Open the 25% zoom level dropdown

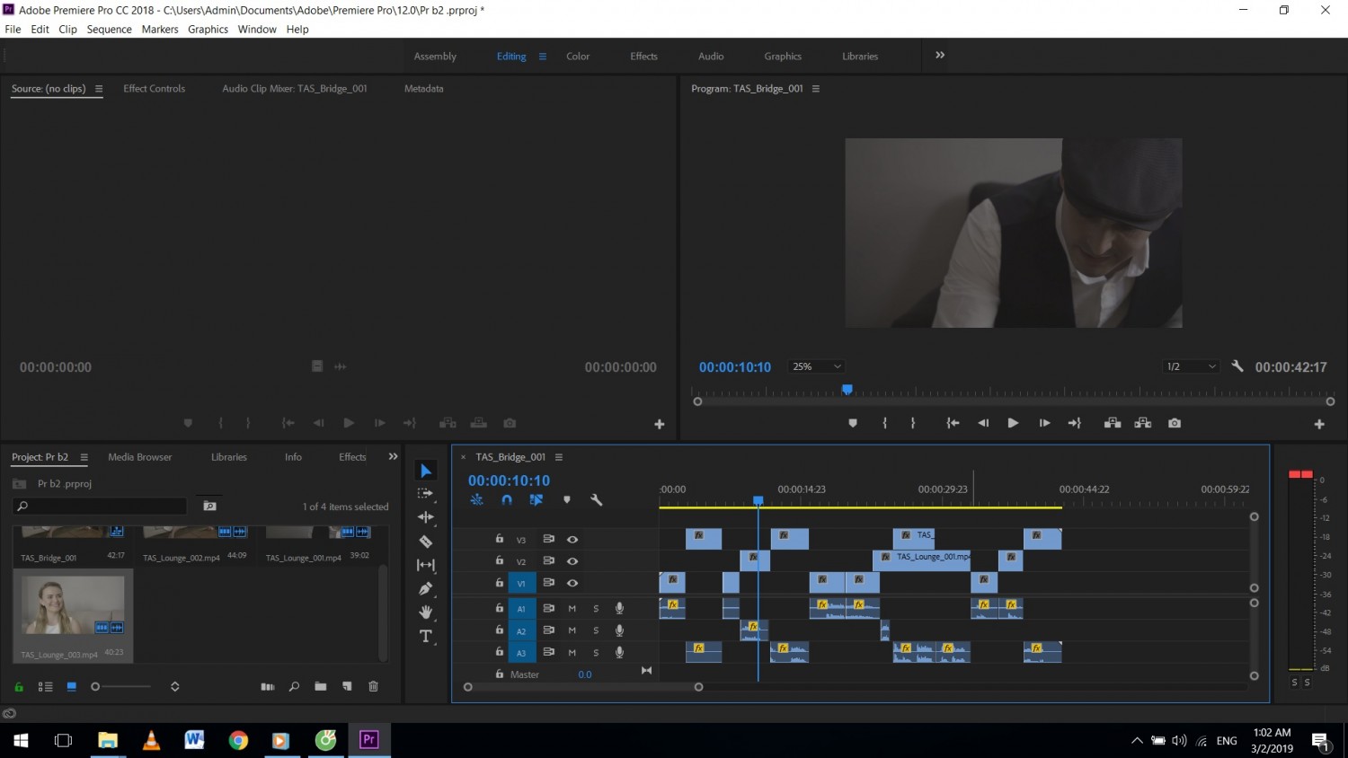[817, 366]
